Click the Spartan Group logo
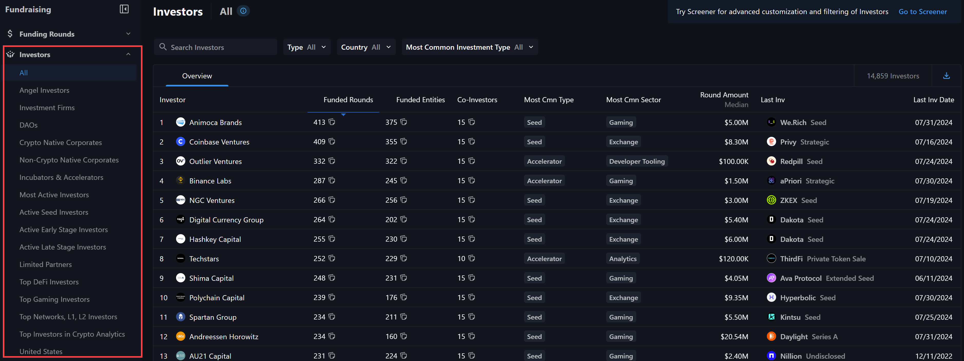The image size is (964, 361). pyautogui.click(x=180, y=316)
